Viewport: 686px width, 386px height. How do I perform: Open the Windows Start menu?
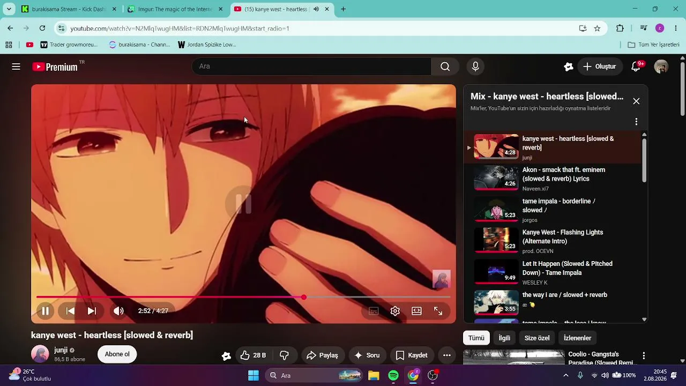tap(253, 375)
